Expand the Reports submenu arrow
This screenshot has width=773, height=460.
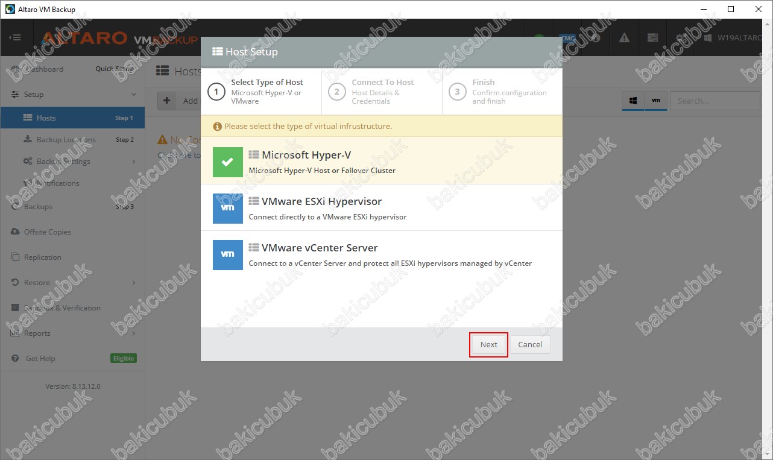tap(134, 333)
